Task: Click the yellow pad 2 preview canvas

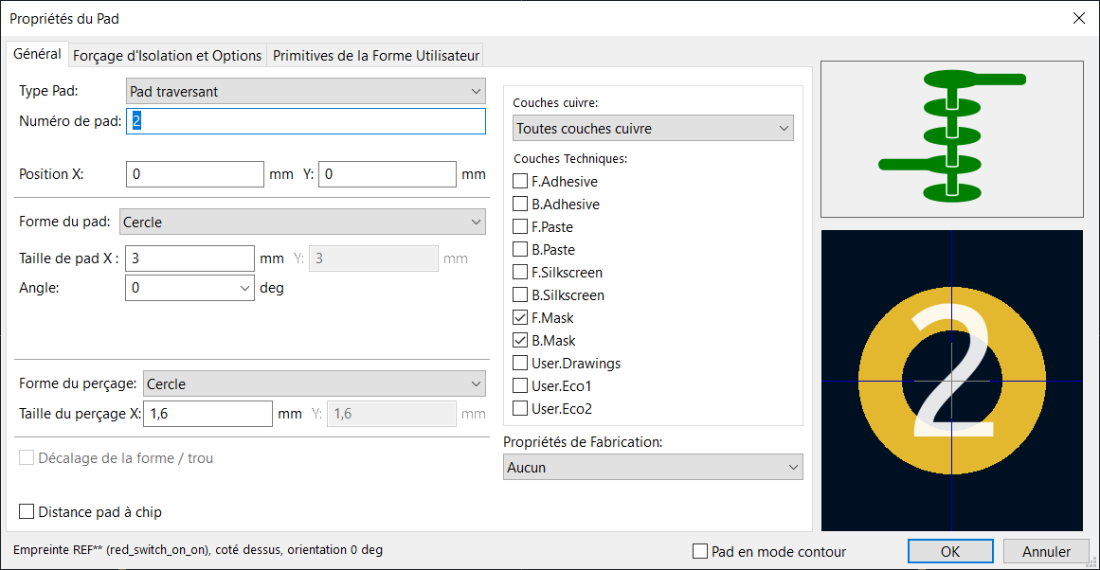Action: click(951, 380)
